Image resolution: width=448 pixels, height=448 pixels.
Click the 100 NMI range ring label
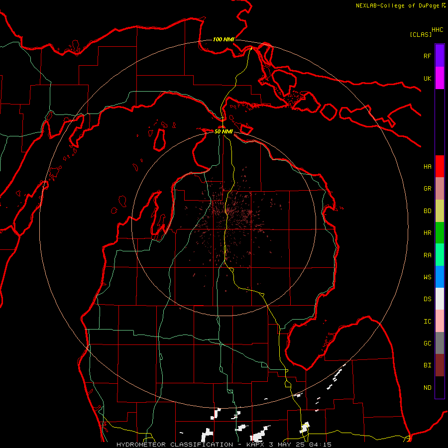(x=224, y=39)
